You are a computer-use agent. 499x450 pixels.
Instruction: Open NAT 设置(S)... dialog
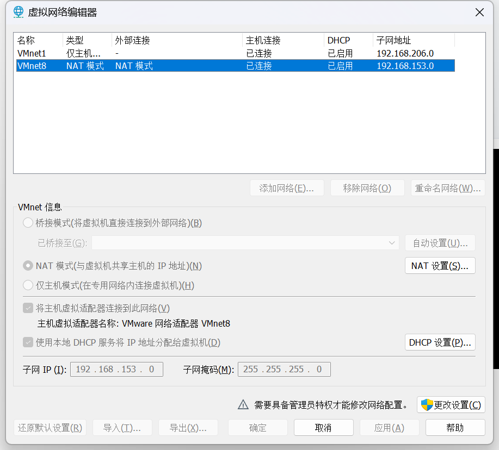440,266
